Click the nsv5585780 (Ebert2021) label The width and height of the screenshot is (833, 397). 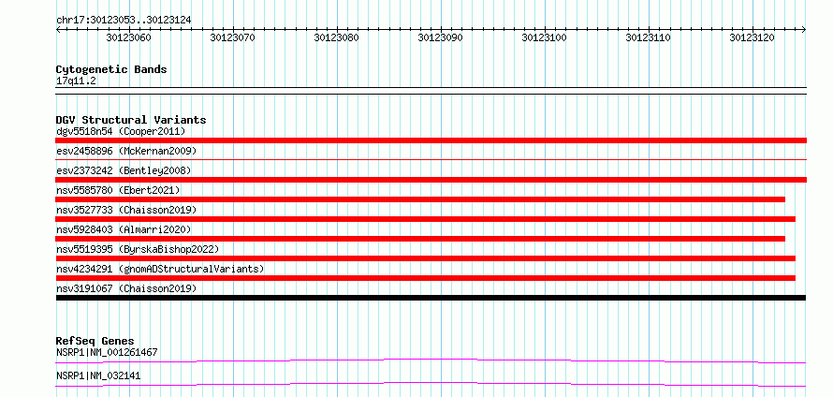point(118,190)
